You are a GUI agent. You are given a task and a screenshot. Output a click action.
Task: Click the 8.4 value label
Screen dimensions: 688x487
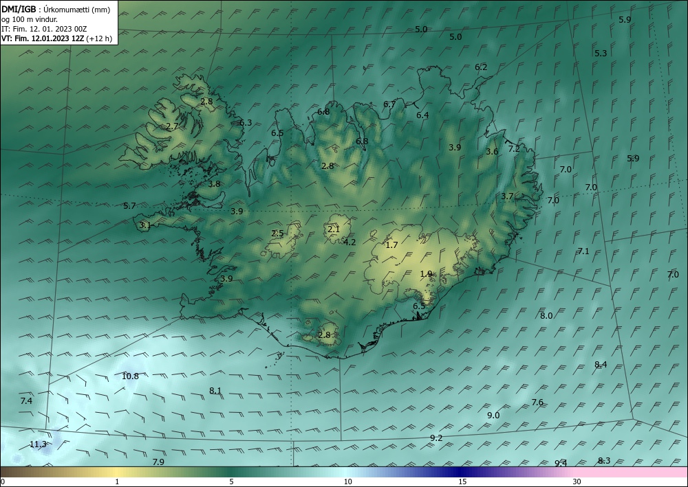[x=601, y=364]
